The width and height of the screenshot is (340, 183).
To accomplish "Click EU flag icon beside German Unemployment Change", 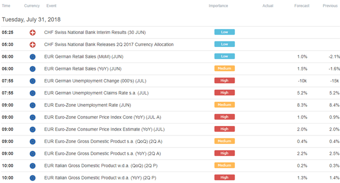I will point(32,81).
